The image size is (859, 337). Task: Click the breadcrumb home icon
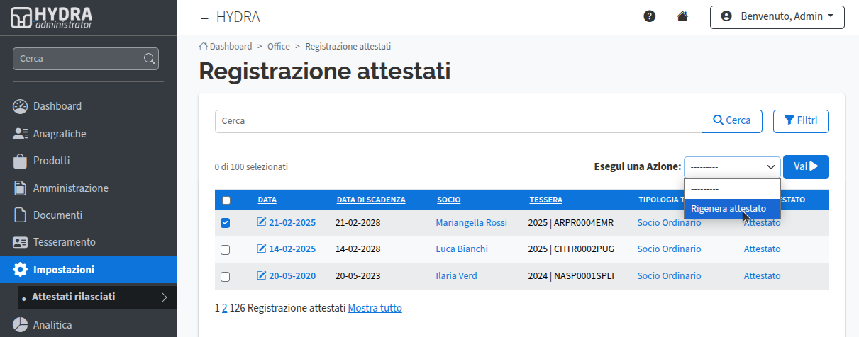(x=204, y=46)
